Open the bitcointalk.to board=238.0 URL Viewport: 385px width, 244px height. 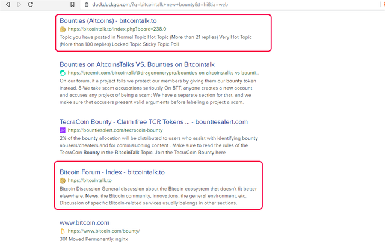pos(117,29)
